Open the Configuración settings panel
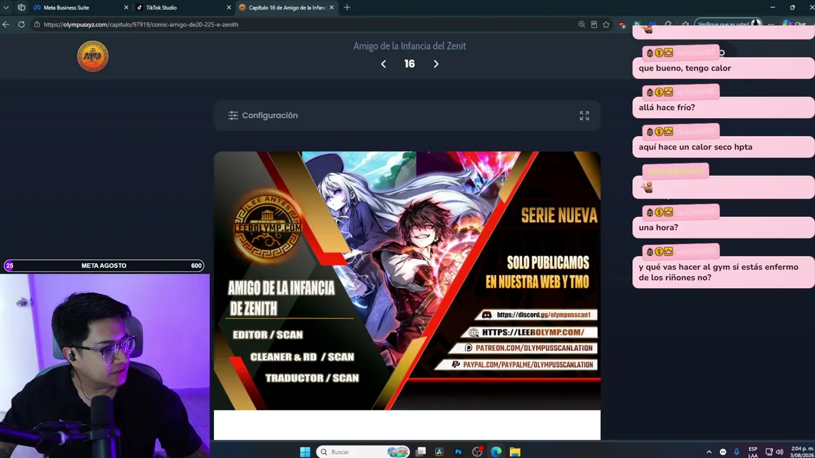The width and height of the screenshot is (815, 458). (x=263, y=116)
